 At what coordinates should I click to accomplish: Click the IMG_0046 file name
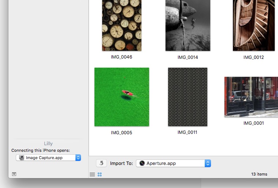point(122,57)
